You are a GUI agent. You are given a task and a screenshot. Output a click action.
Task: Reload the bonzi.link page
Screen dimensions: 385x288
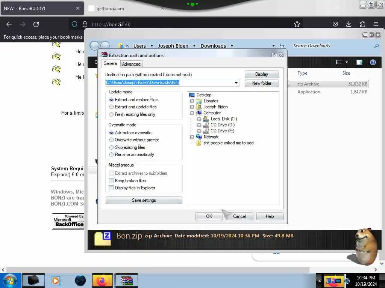pyautogui.click(x=36, y=24)
